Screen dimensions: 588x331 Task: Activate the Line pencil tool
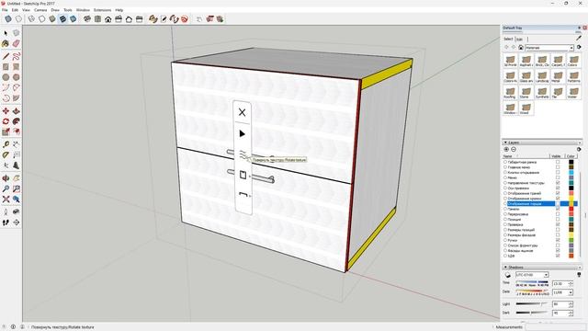pos(6,56)
